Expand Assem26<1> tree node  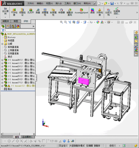2,60
